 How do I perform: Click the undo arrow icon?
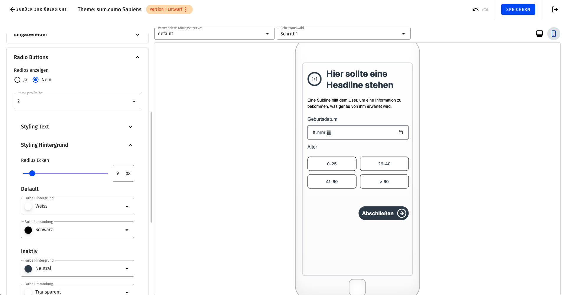coord(475,9)
